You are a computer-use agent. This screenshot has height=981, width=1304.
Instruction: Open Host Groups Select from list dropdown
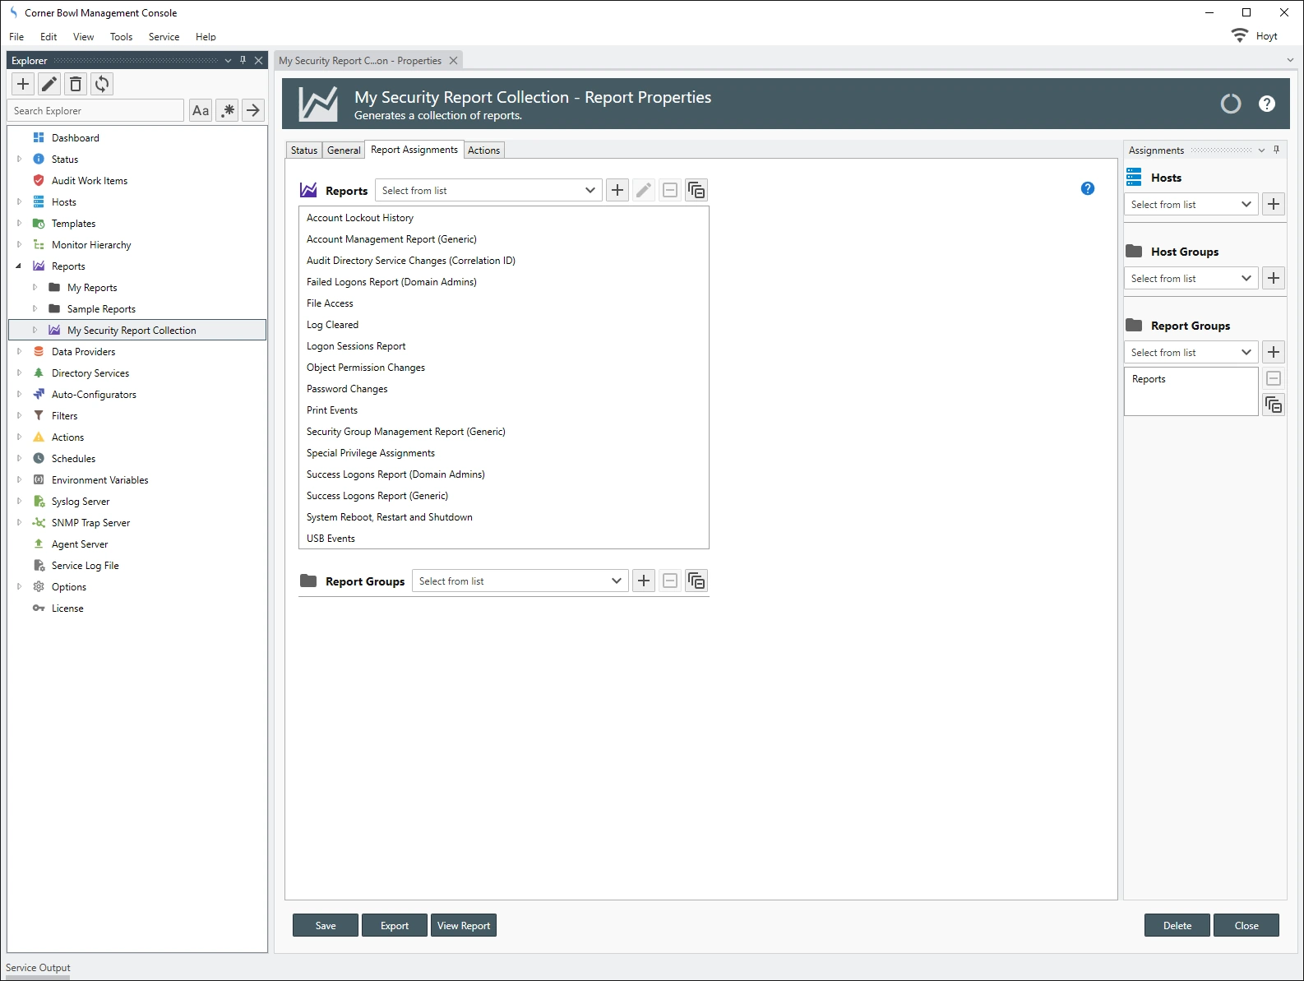pyautogui.click(x=1191, y=279)
